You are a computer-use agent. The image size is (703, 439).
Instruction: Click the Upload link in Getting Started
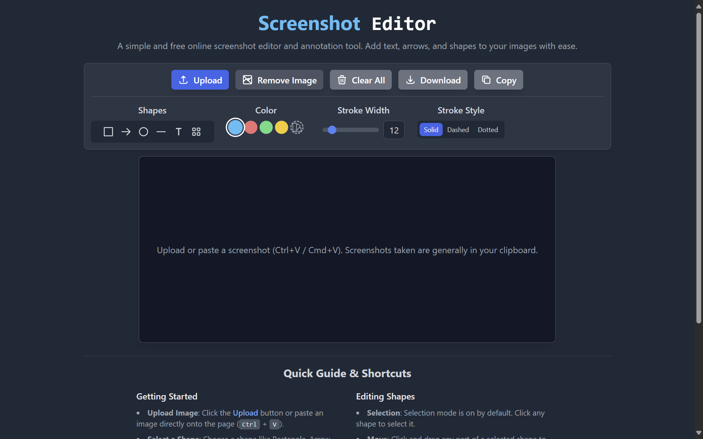(245, 413)
